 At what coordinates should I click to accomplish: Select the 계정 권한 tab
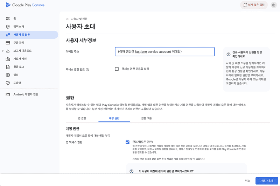pyautogui.click(x=114, y=118)
